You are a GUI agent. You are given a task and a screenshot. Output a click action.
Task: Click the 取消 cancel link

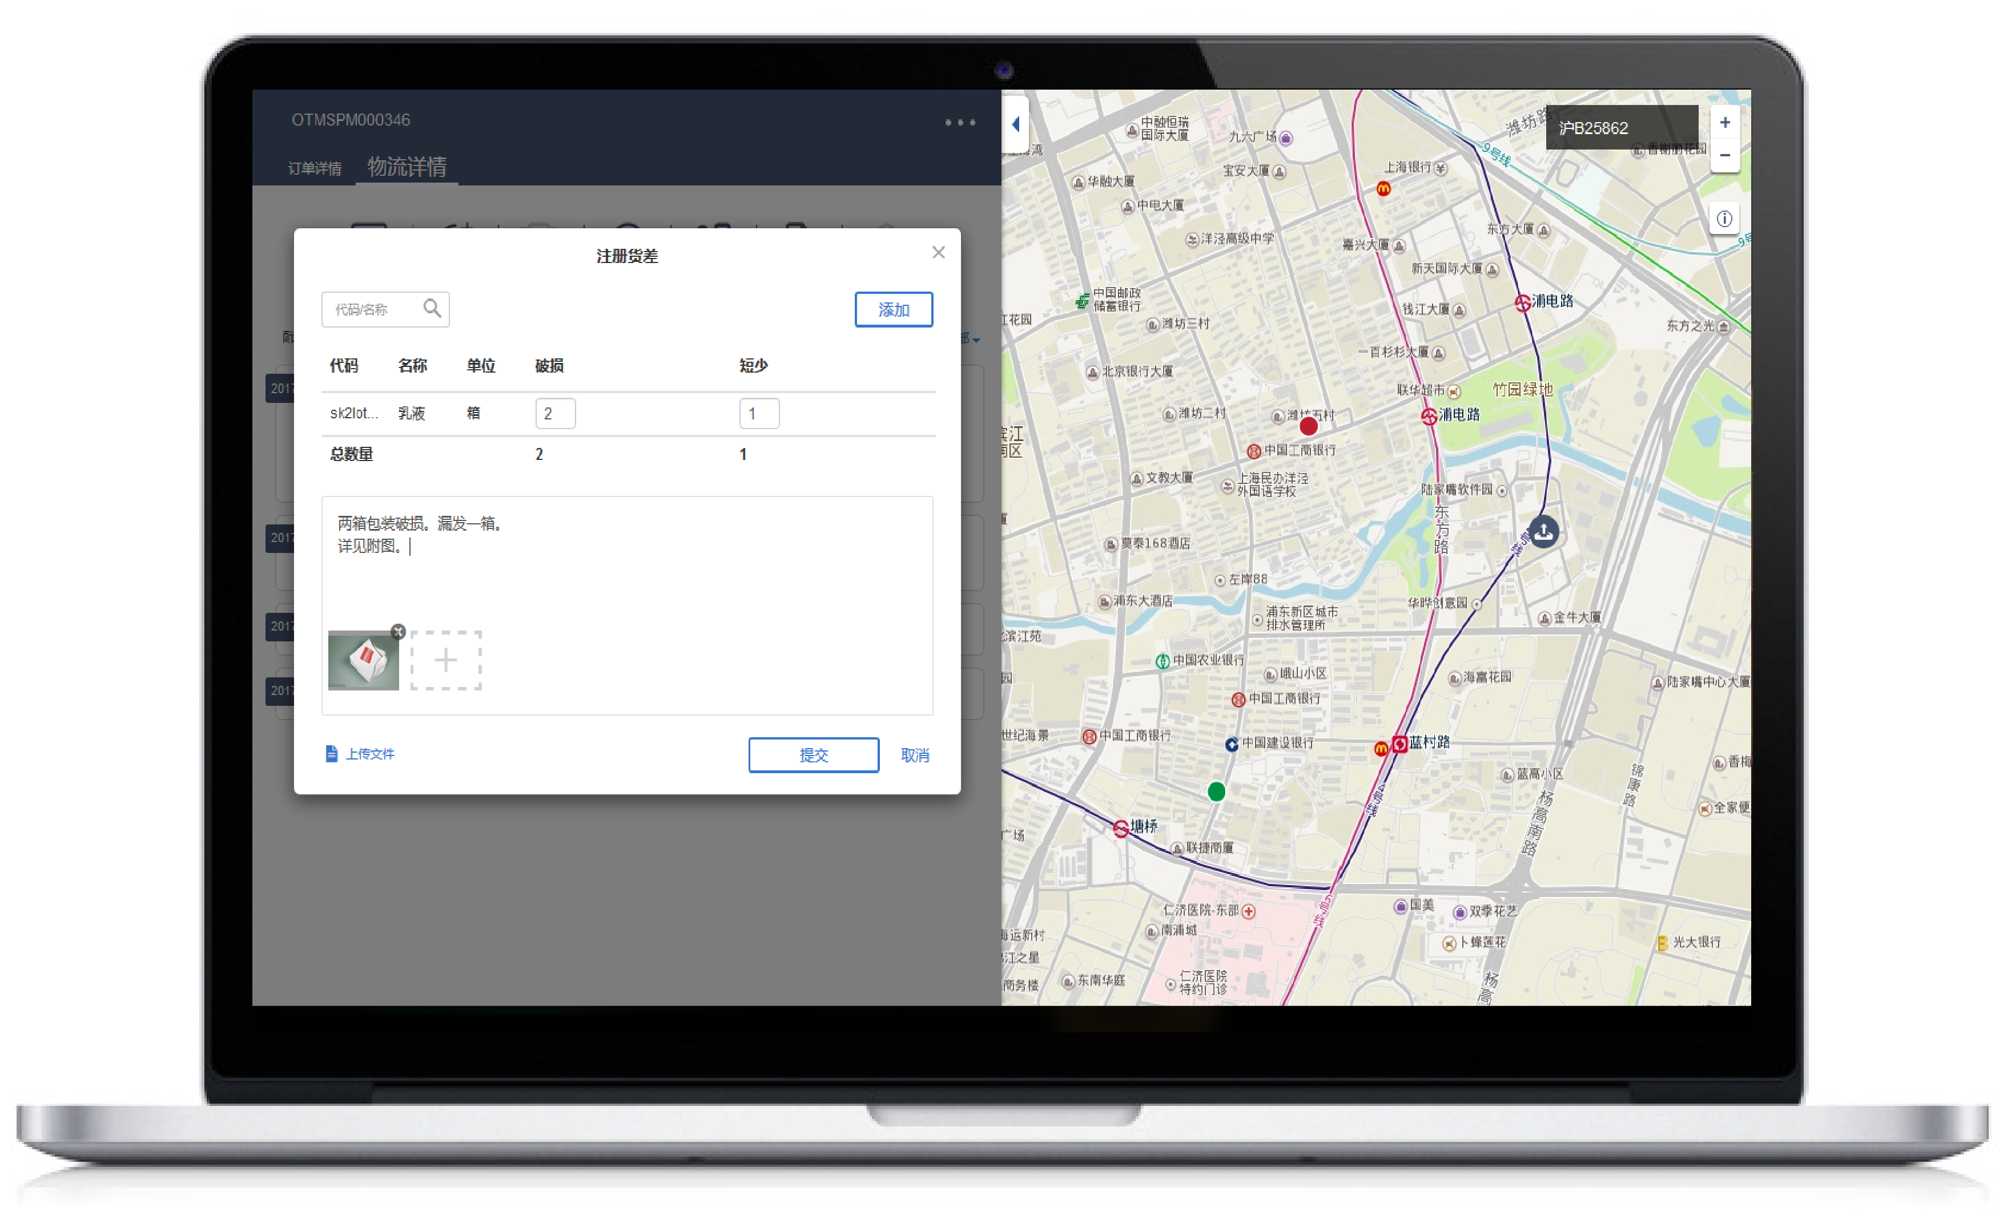point(915,754)
